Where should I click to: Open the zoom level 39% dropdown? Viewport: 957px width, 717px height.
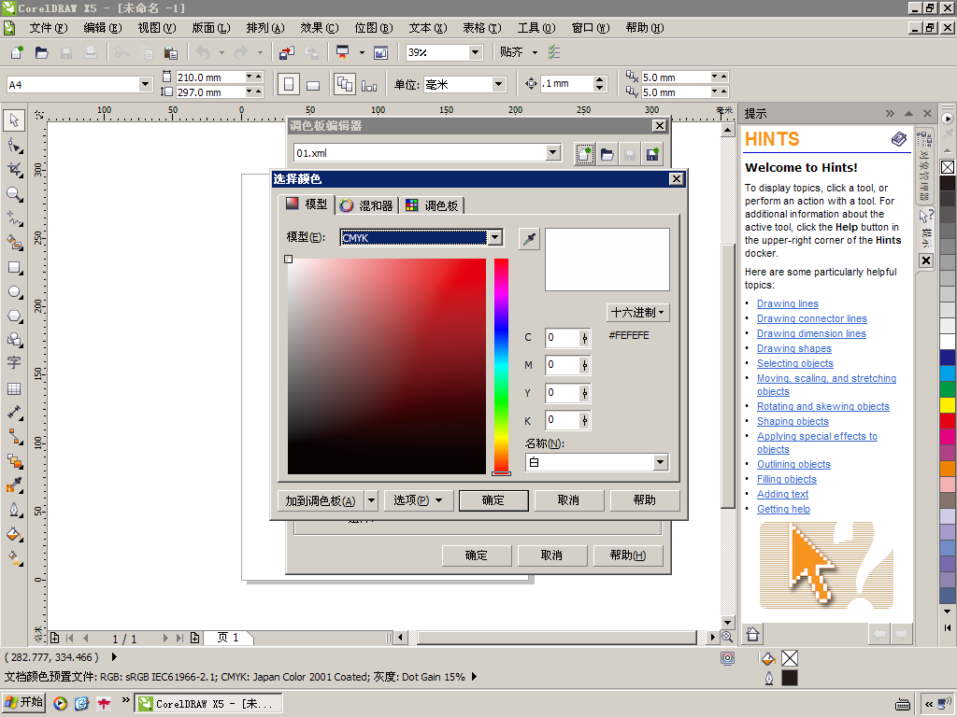[476, 52]
